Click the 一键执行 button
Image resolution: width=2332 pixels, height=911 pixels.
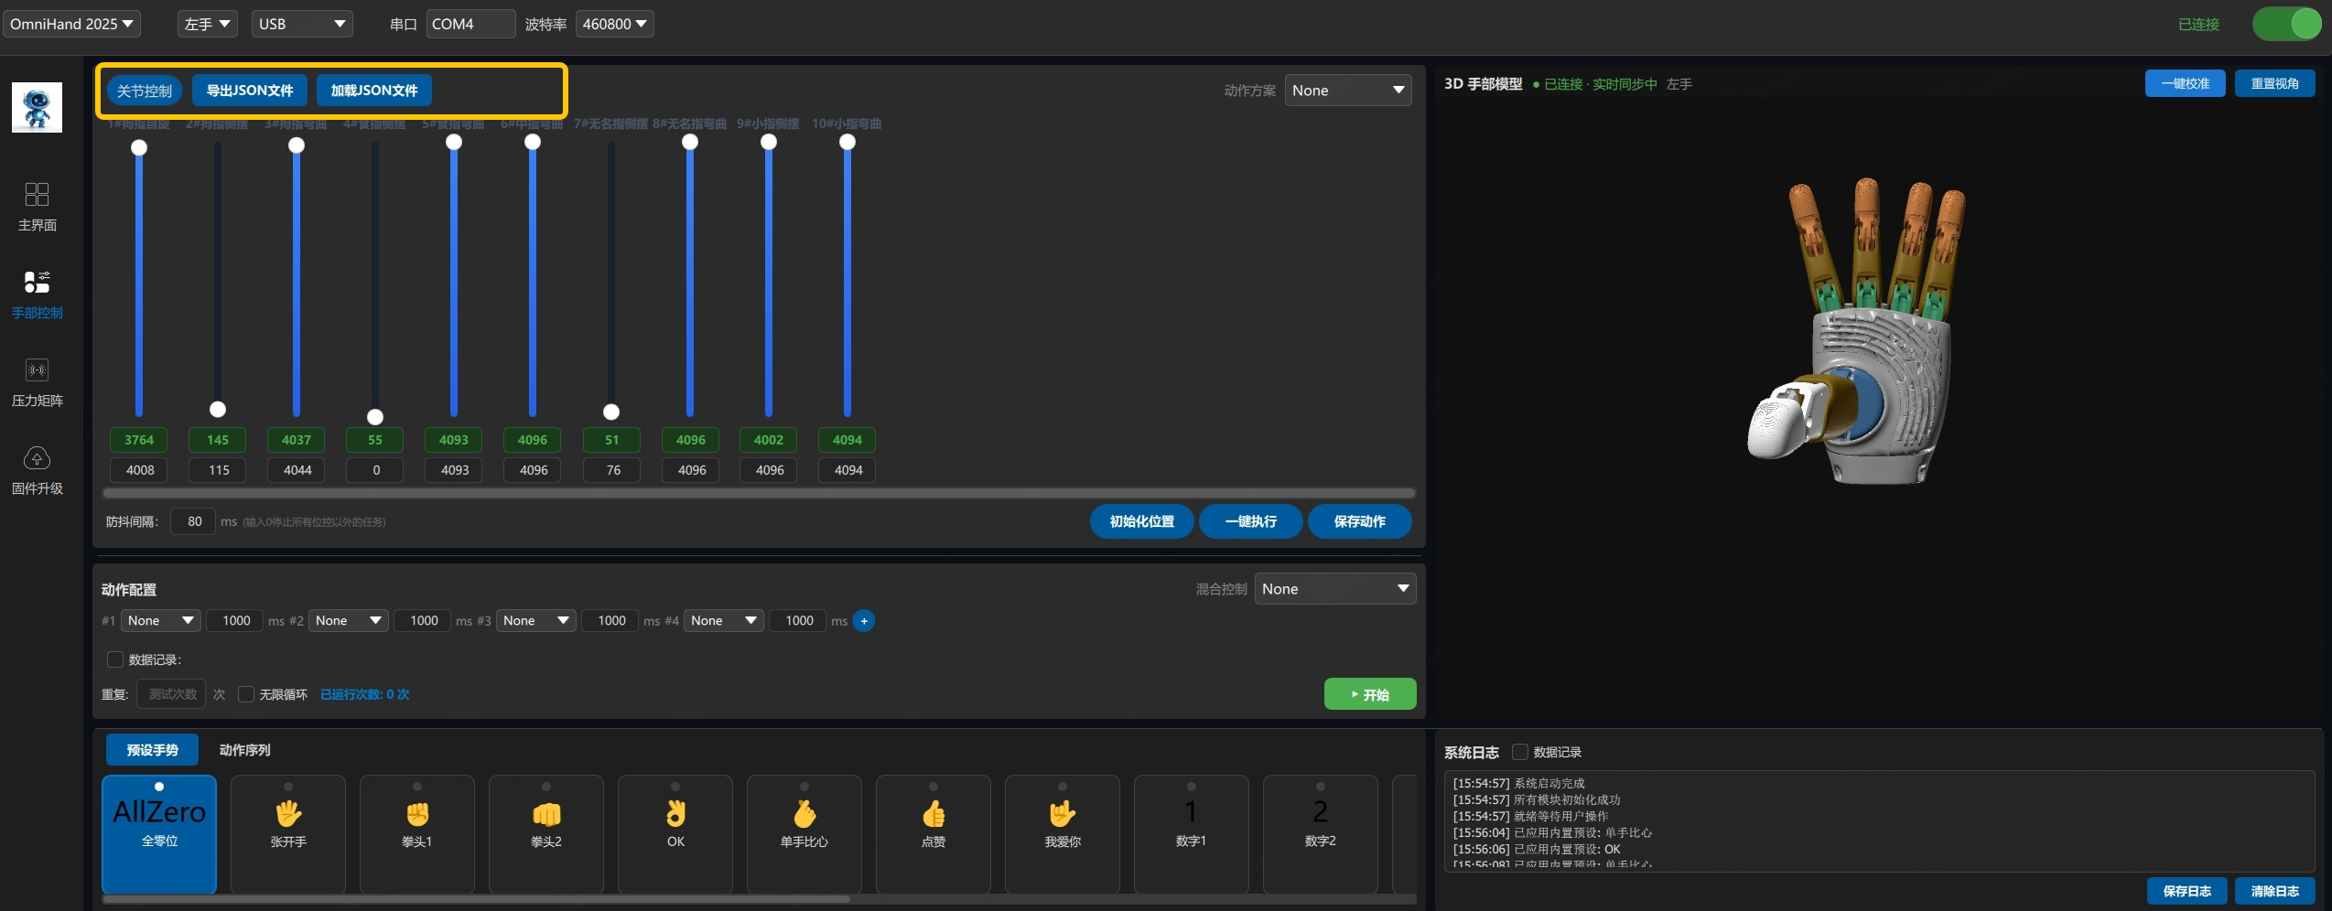pos(1250,521)
